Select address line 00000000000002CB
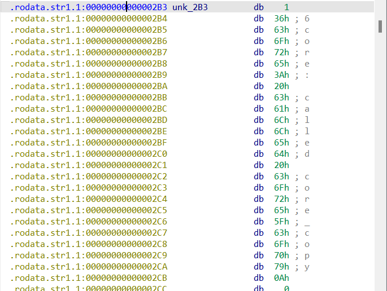 coord(89,278)
